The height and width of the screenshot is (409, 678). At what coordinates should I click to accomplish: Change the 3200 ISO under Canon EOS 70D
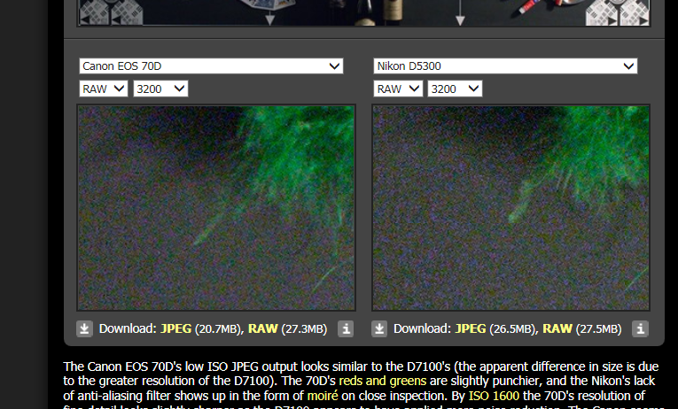[160, 89]
